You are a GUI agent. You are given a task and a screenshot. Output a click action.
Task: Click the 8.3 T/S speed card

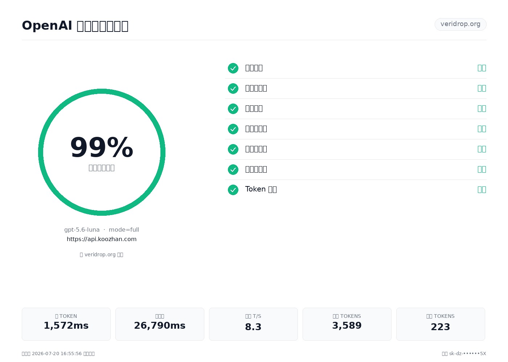[253, 324]
